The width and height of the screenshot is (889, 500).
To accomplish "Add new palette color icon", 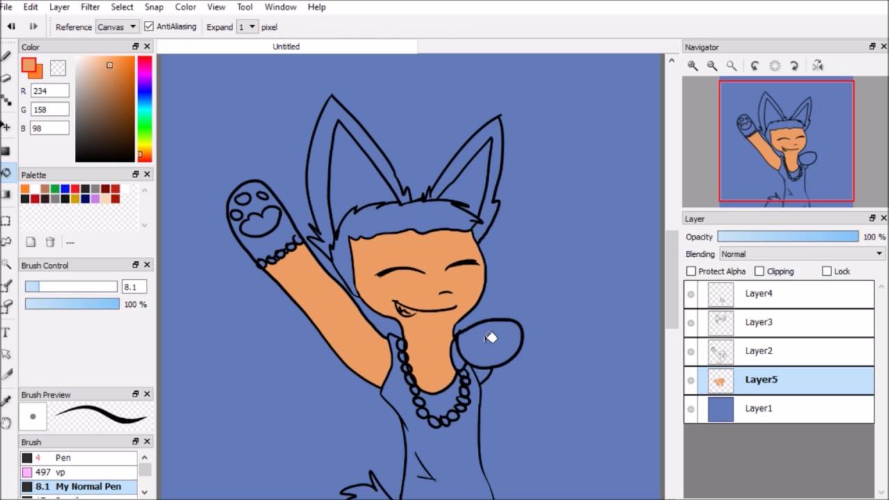I will point(31,242).
